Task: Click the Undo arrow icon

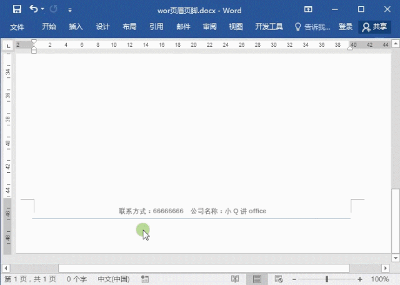Action: point(33,9)
